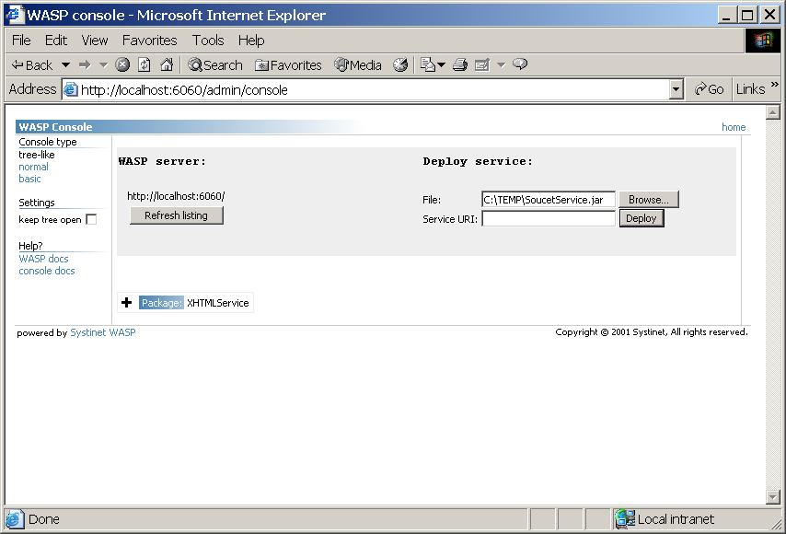Click the scrollbar up arrow
786x534 pixels.
click(773, 113)
